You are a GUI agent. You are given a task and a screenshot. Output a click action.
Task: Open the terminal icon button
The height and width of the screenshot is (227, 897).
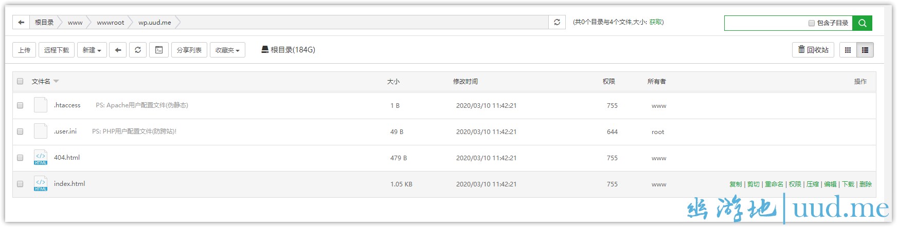[x=159, y=50]
